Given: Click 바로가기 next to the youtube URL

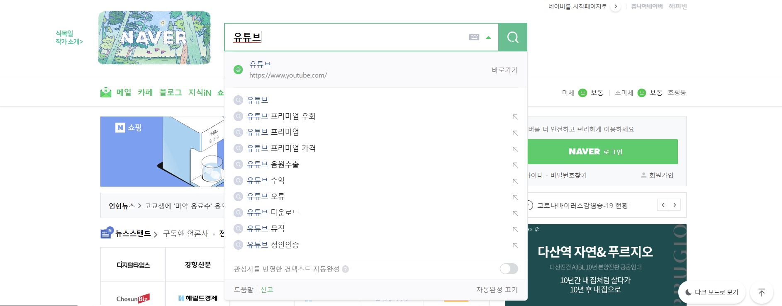Looking at the screenshot, I should click(x=505, y=70).
